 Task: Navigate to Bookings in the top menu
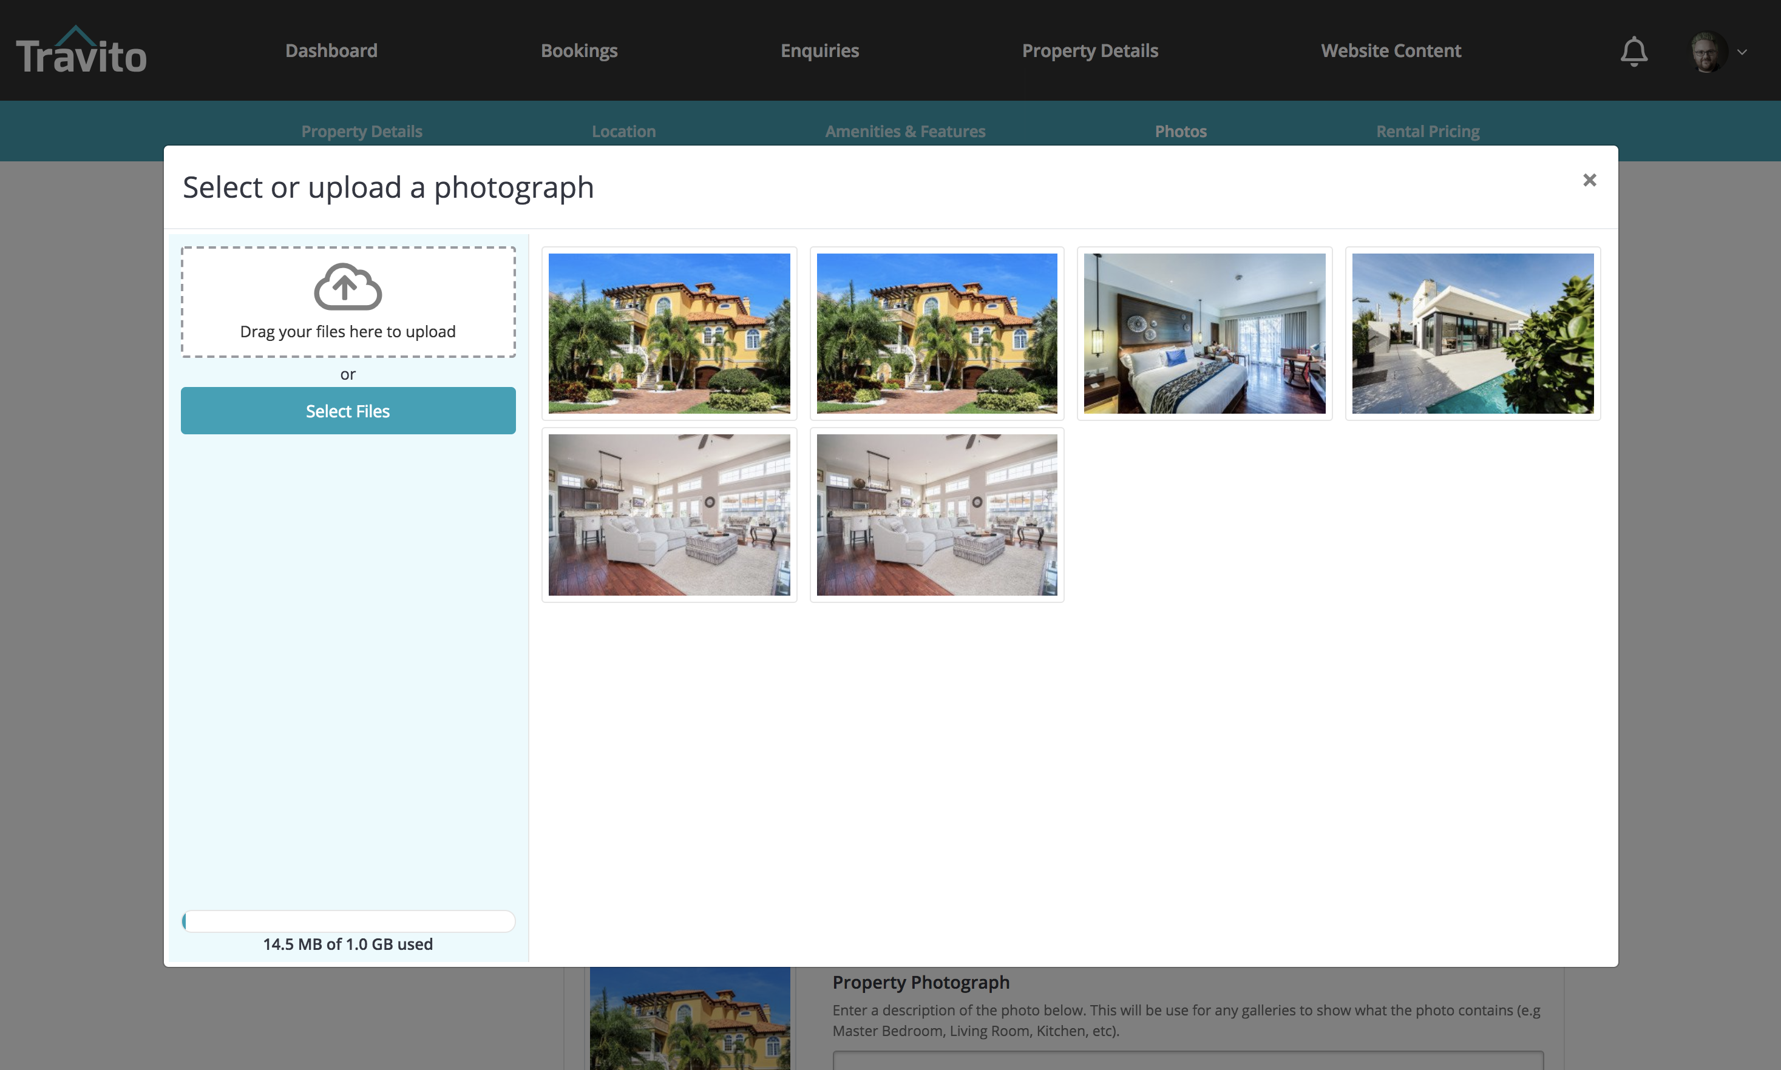(x=579, y=50)
